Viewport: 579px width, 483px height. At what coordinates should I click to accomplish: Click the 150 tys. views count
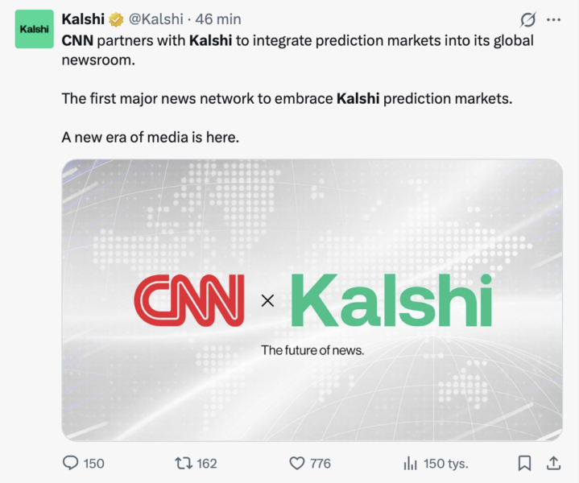(445, 464)
